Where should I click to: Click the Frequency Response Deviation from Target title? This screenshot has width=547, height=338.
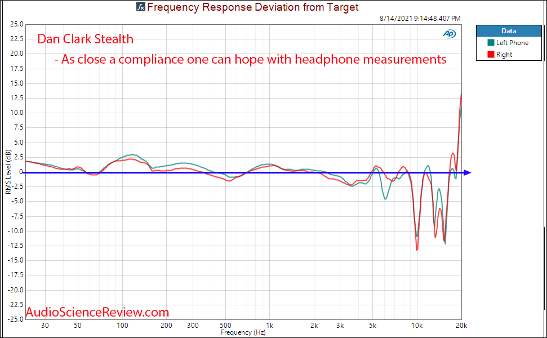point(252,7)
